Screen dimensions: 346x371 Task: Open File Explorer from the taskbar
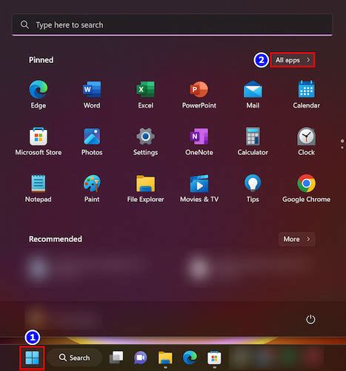(x=165, y=358)
